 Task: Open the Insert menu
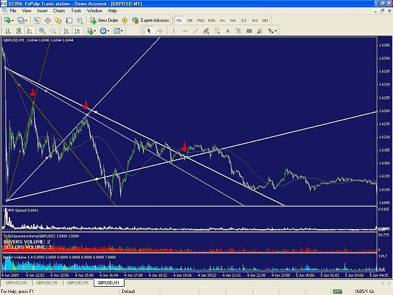(42, 11)
